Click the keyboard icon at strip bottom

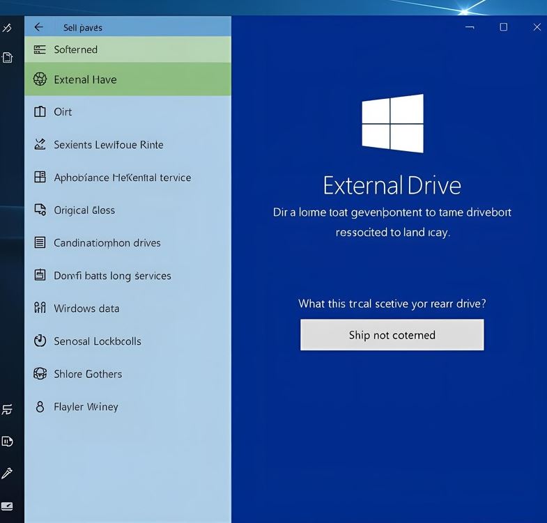coord(7,506)
